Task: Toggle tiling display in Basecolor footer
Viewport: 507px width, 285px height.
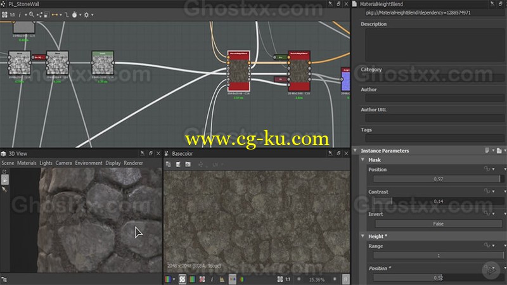Action: [x=183, y=279]
